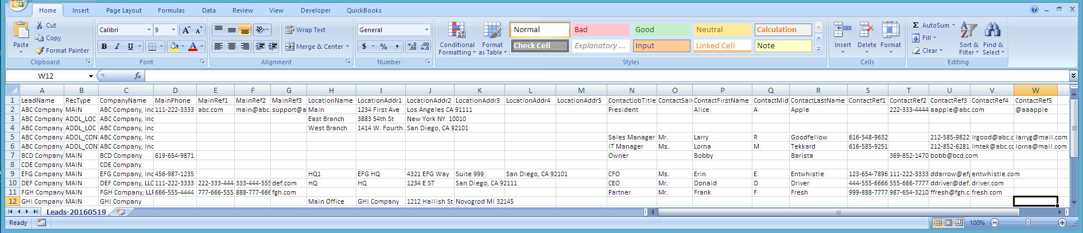Click the yellow Fill Color swatch
1083x233 pixels.
(174, 46)
